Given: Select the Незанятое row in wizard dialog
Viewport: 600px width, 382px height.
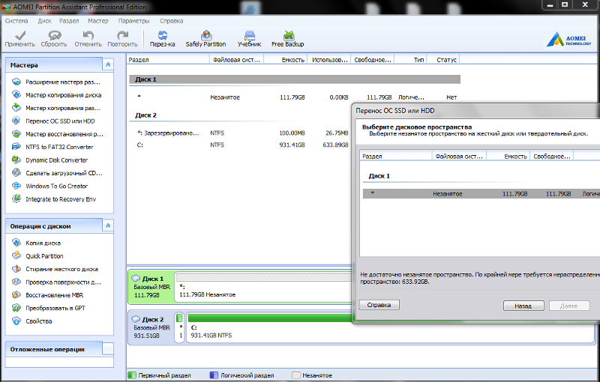Looking at the screenshot, I should click(x=481, y=194).
